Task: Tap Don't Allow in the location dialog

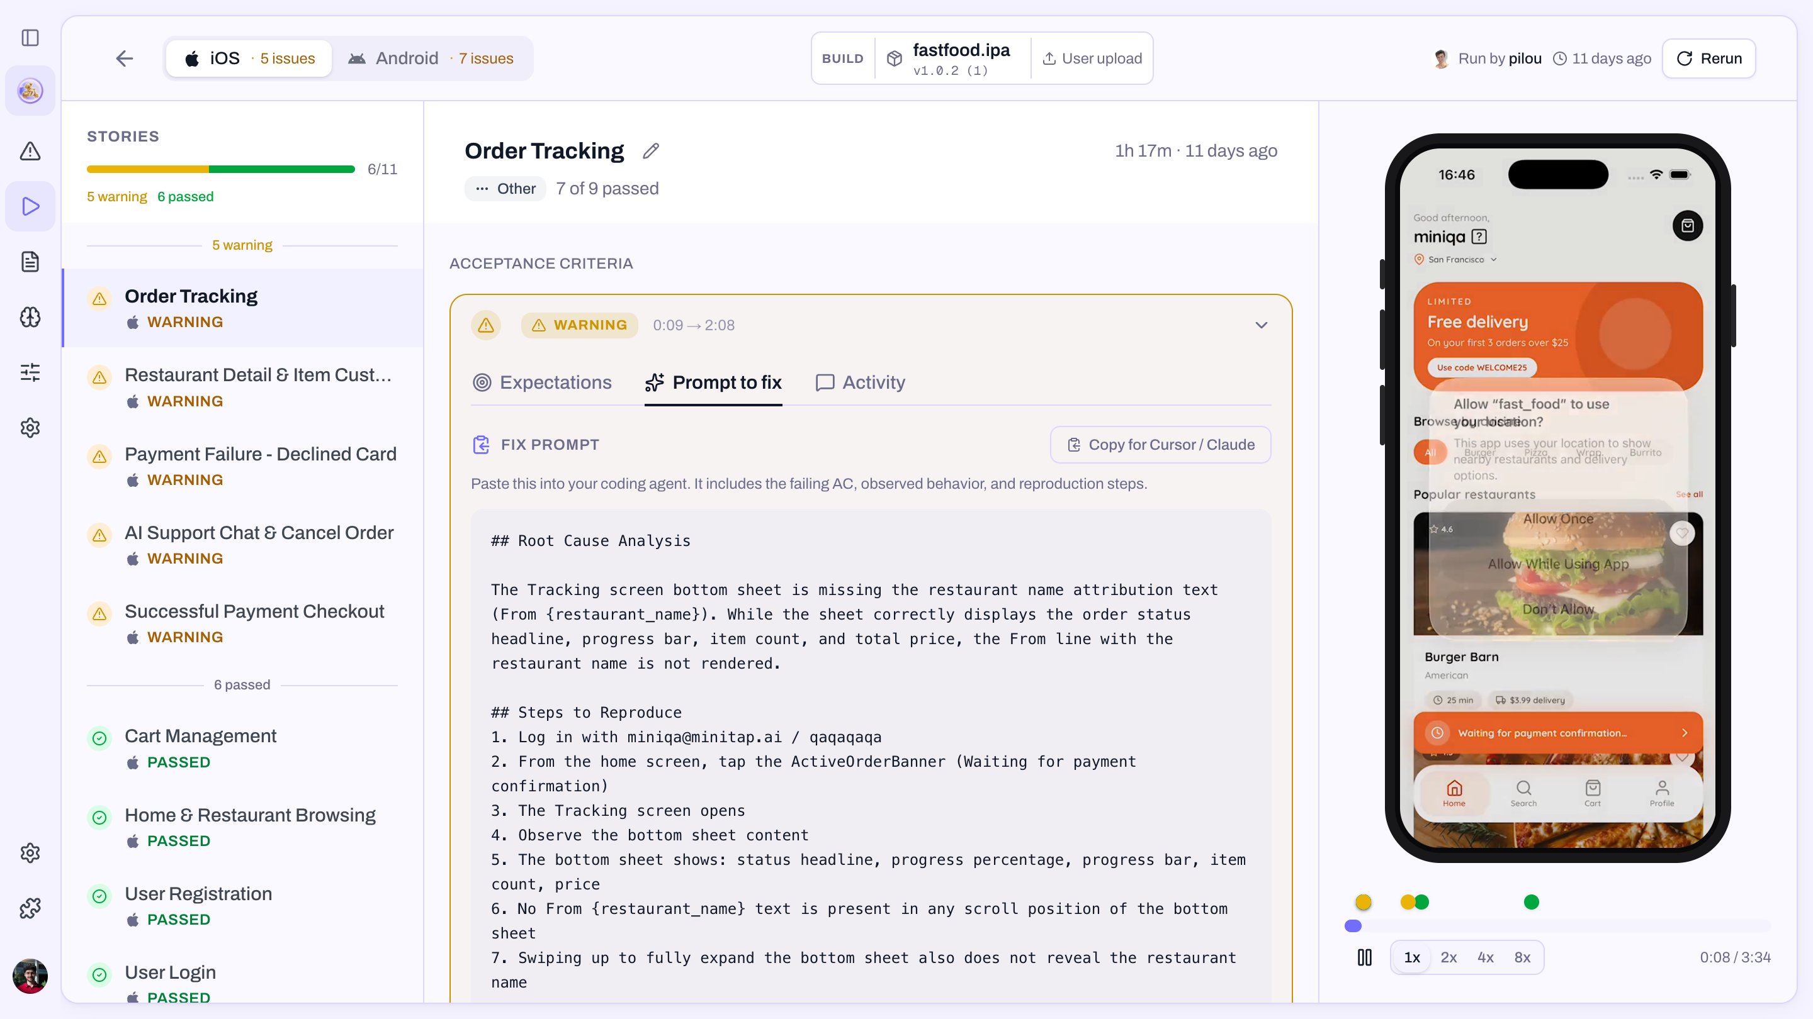Action: tap(1558, 609)
